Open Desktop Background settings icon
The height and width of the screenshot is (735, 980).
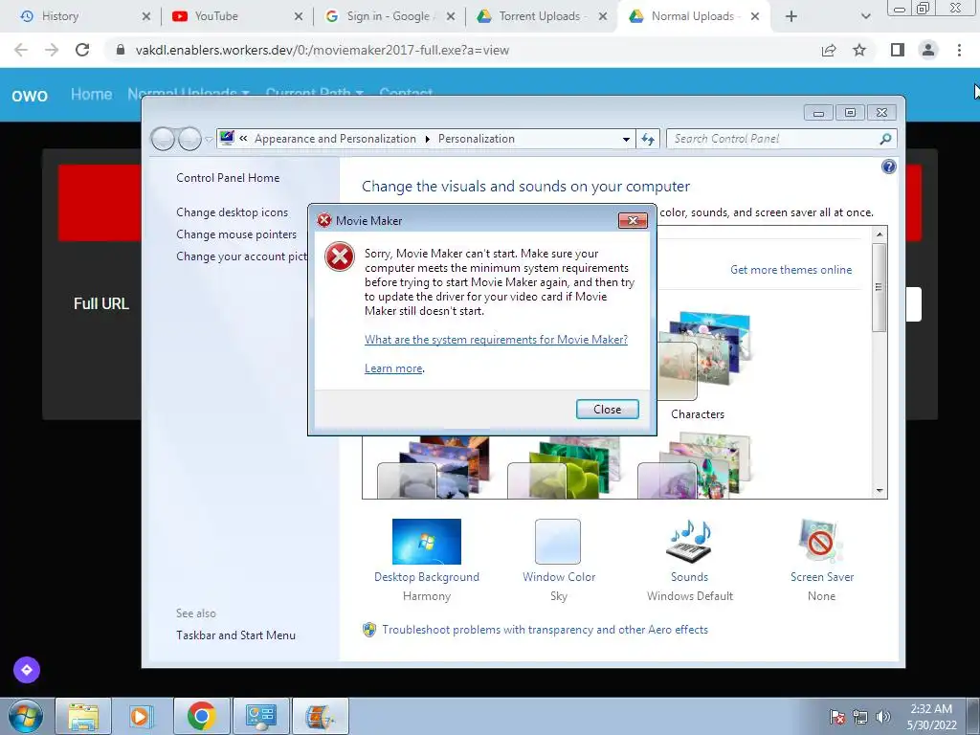click(x=426, y=542)
